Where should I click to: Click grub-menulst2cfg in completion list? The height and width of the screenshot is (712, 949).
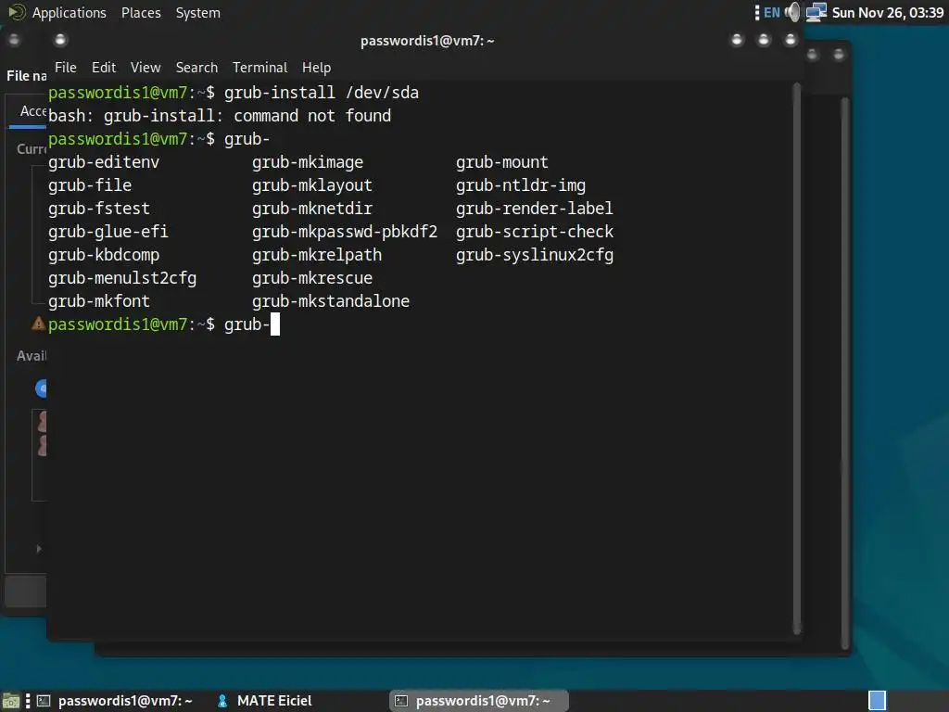tap(122, 278)
